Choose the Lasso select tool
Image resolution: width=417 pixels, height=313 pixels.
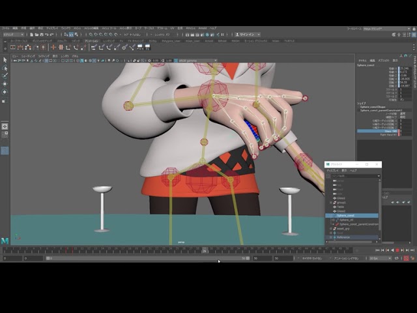(5, 68)
